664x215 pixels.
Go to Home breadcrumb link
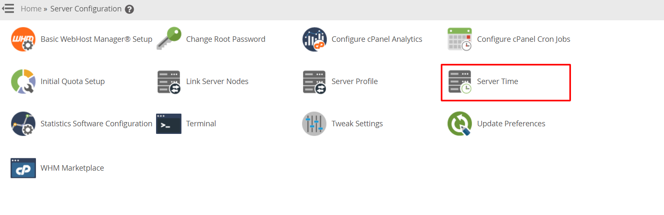pyautogui.click(x=31, y=9)
